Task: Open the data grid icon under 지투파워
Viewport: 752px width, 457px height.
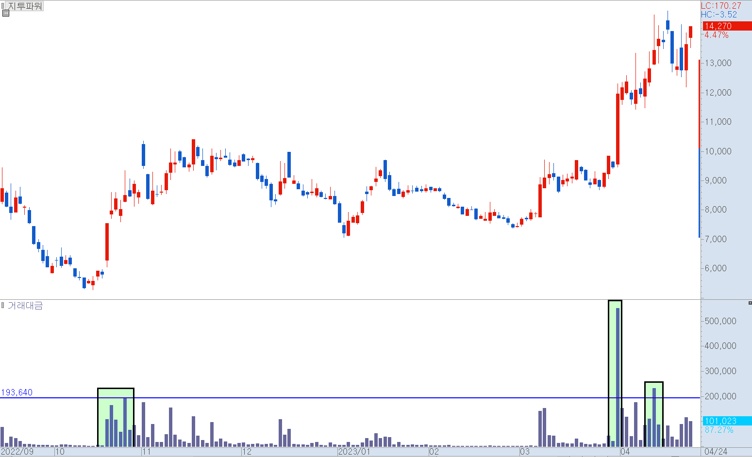Action: coord(6,14)
